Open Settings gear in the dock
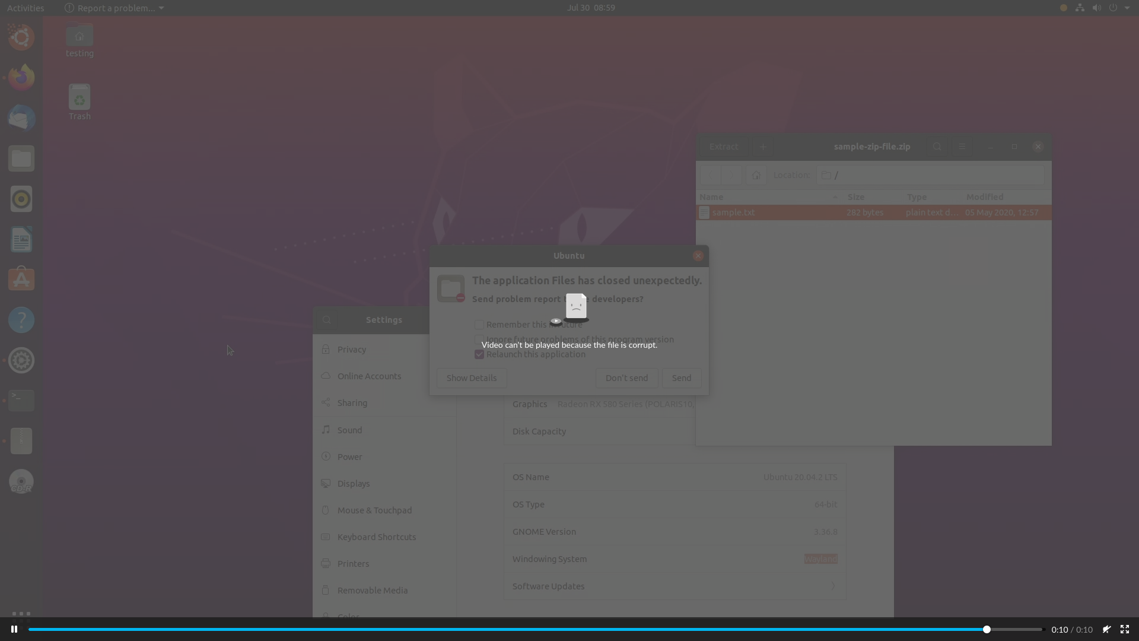 (x=21, y=360)
